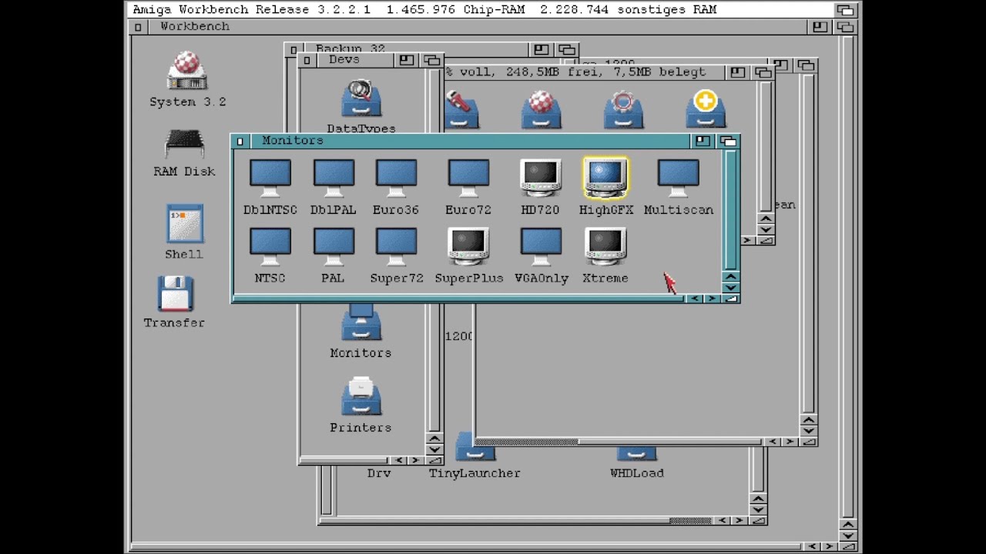Image resolution: width=986 pixels, height=554 pixels.
Task: Open the red checkered ball drawer icon
Action: click(541, 109)
